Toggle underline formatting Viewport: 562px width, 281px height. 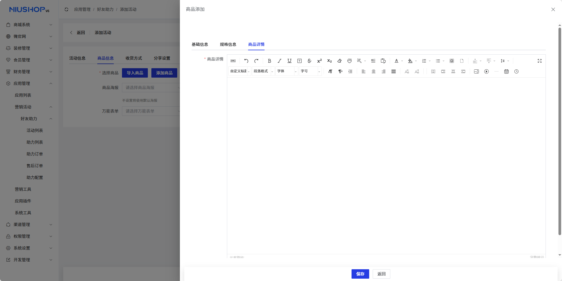[290, 61]
